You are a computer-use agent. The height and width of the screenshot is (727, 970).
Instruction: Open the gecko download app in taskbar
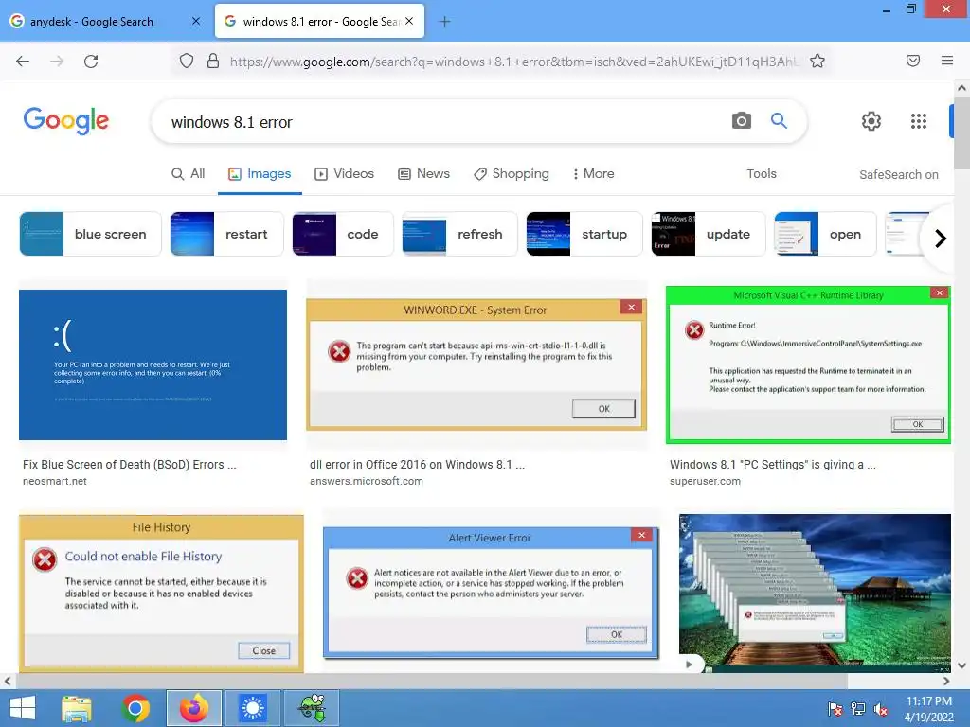[311, 708]
